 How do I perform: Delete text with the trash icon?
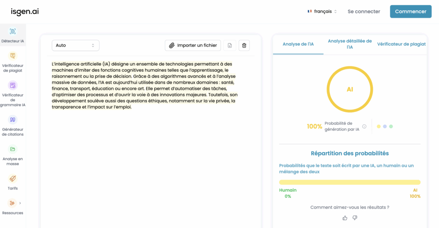[x=244, y=45]
